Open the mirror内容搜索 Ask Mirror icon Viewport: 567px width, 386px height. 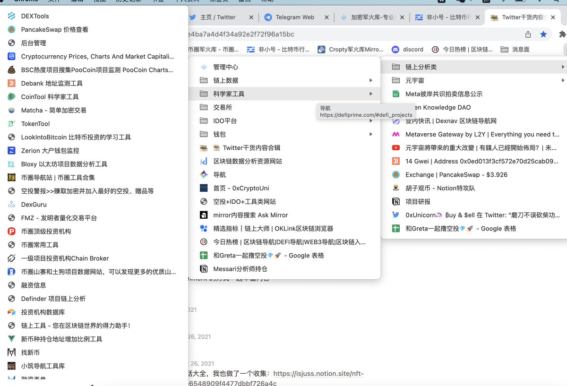pyautogui.click(x=204, y=215)
